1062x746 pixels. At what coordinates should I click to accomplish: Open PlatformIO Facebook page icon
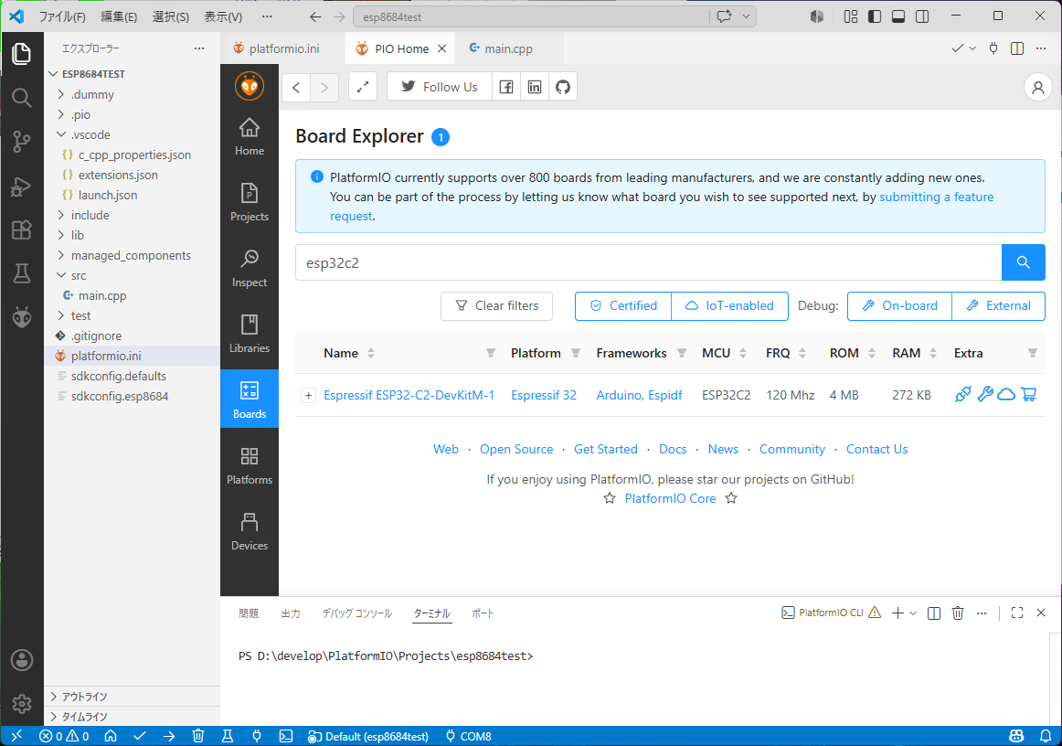click(506, 87)
